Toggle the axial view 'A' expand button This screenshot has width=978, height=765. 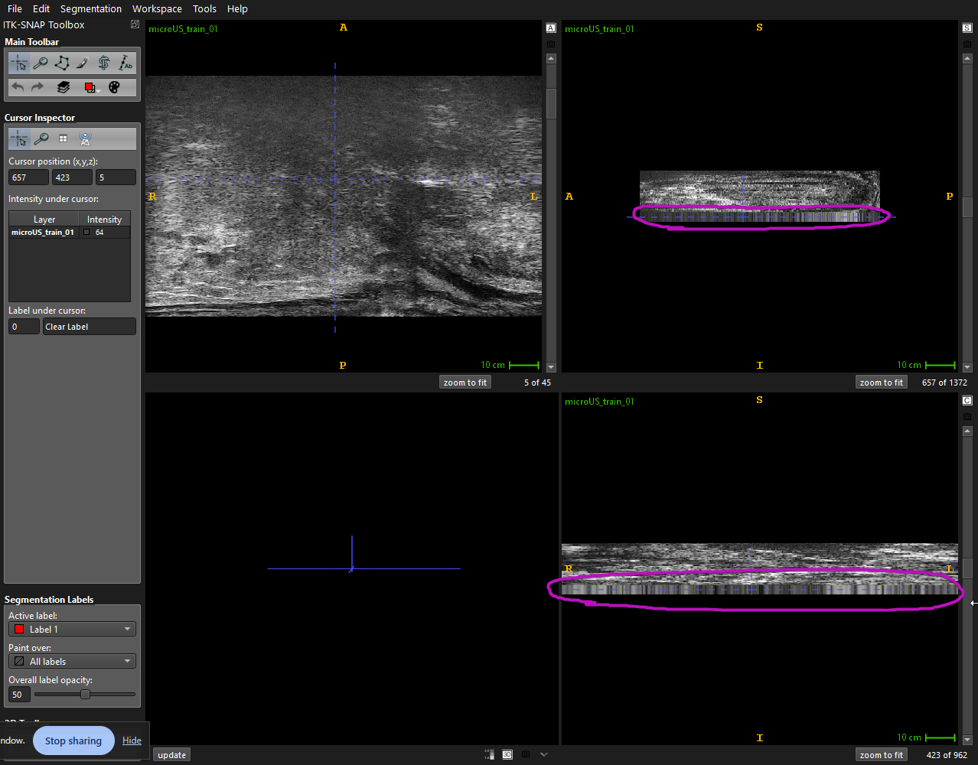tap(551, 28)
